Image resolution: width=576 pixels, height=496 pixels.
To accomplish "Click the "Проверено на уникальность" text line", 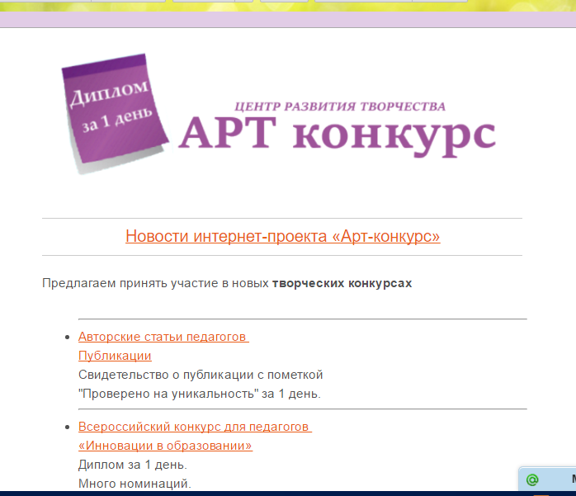I will [x=199, y=394].
